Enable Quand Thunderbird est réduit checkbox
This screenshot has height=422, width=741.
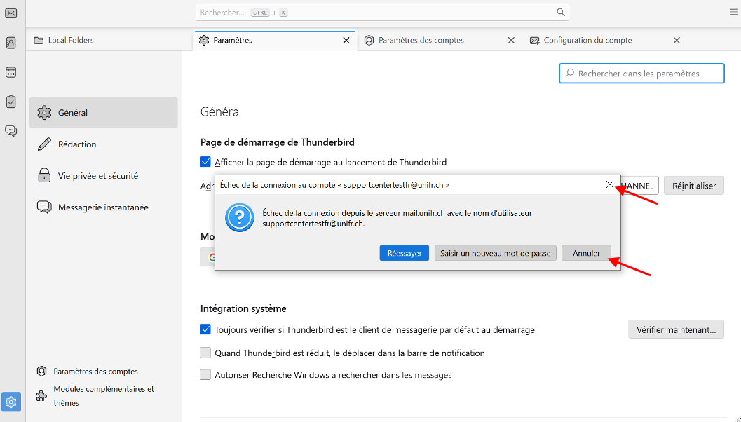tap(205, 353)
